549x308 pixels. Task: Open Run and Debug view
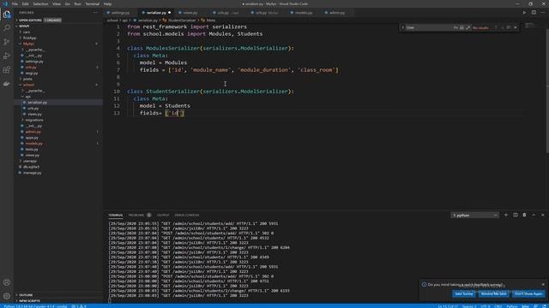(7, 56)
